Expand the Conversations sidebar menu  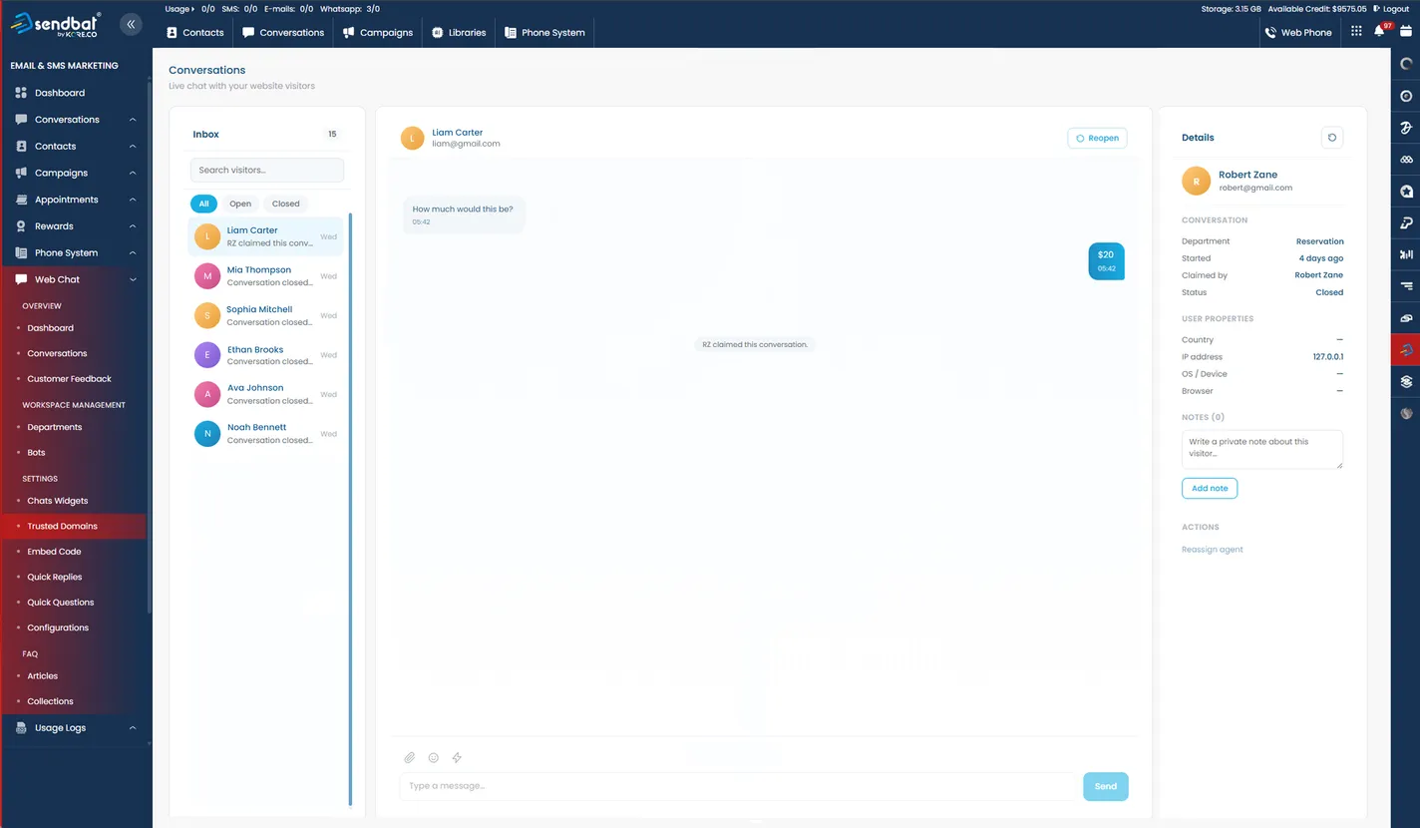133,120
